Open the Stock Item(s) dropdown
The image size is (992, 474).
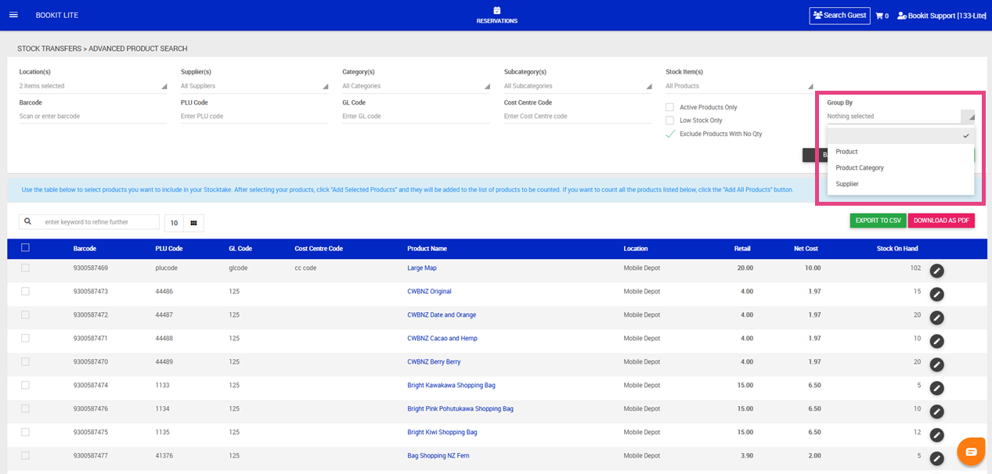tap(739, 86)
